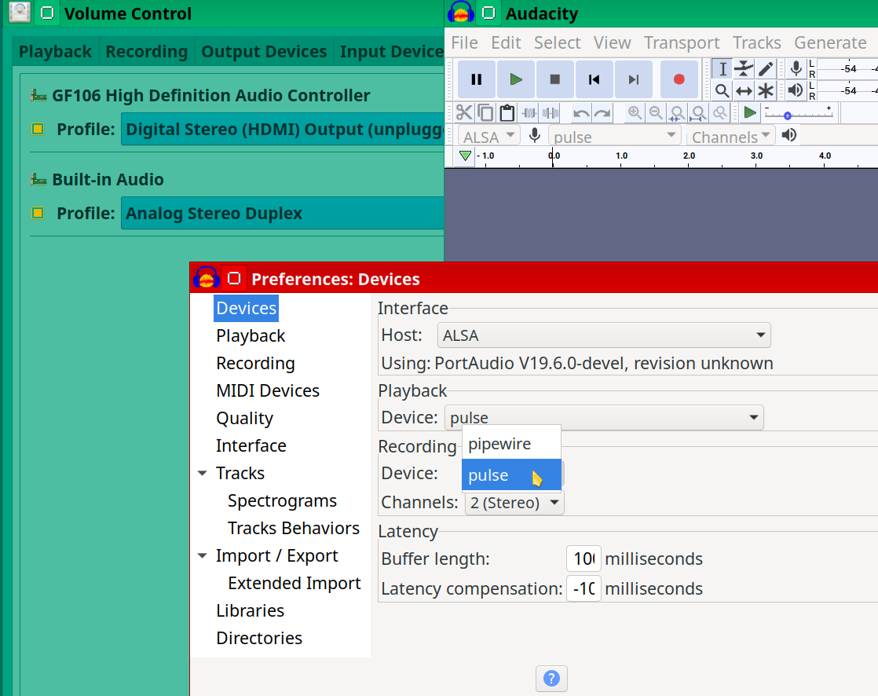Viewport: 878px width, 696px height.
Task: Switch to the Output Devices tab in Volume Control
Action: point(264,52)
